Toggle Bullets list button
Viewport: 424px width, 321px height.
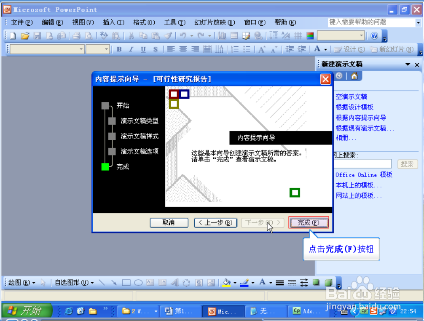[247, 49]
